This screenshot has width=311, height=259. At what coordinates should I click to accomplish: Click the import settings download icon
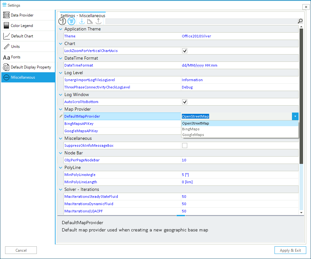point(82,21)
